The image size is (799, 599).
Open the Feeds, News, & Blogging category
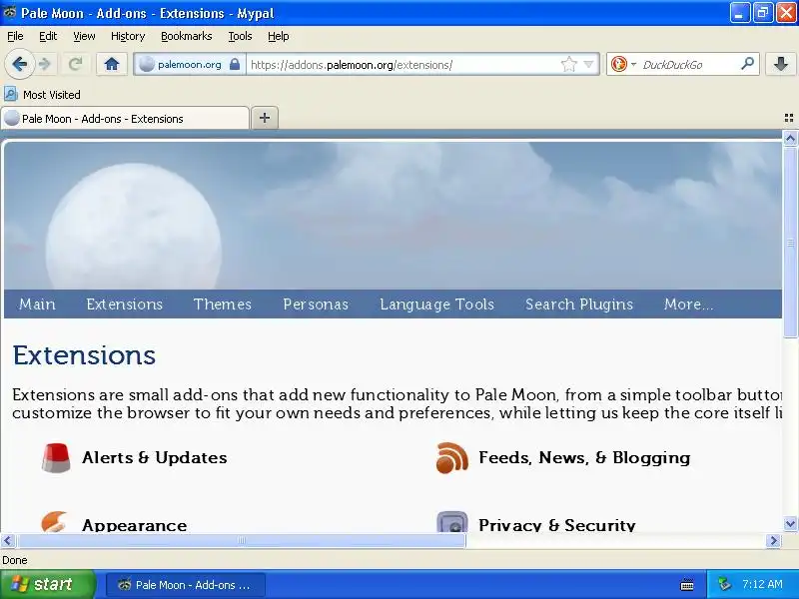click(x=584, y=457)
